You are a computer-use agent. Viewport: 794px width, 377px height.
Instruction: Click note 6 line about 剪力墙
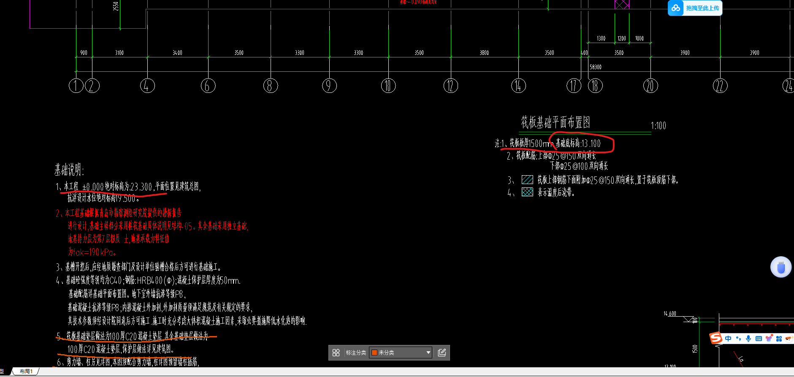pyautogui.click(x=128, y=362)
